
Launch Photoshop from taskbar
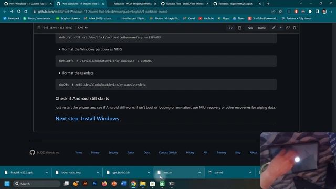click(x=94, y=184)
